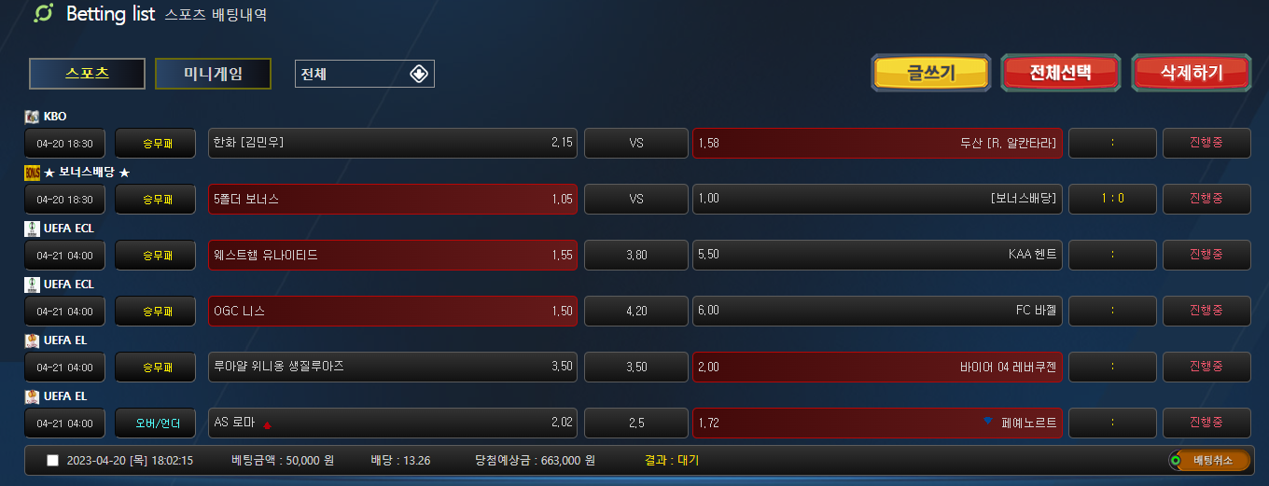This screenshot has width=1269, height=486.
Task: Open the 전체 filter dropdown
Action: tap(365, 74)
